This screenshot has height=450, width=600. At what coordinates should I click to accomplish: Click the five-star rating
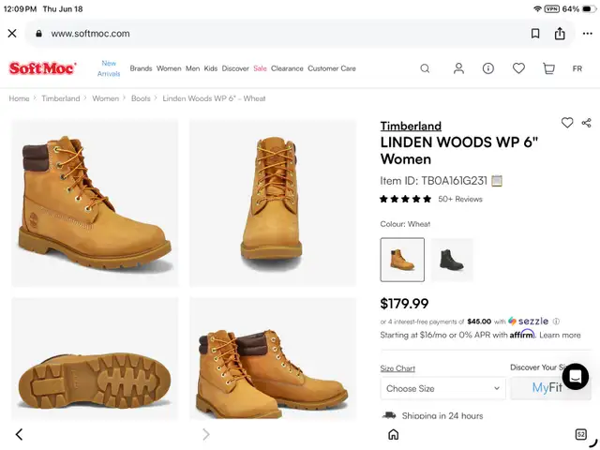tap(405, 199)
